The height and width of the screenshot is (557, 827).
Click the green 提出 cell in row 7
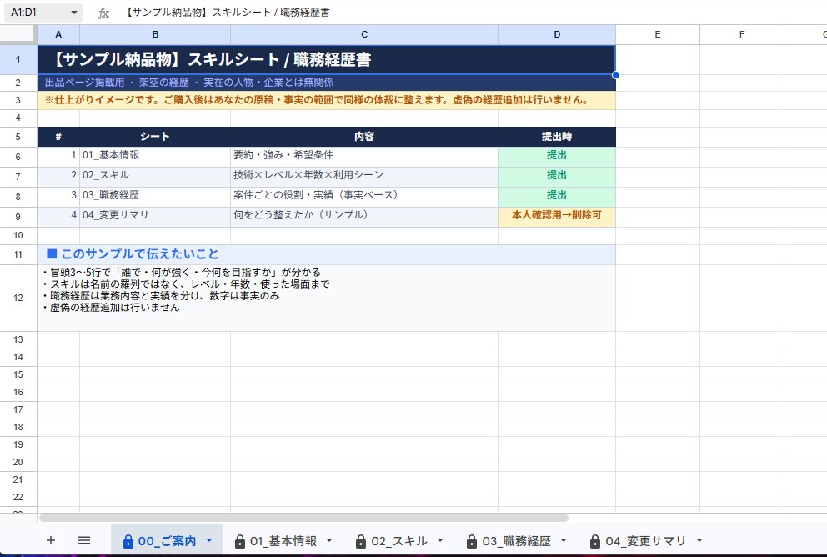click(557, 178)
